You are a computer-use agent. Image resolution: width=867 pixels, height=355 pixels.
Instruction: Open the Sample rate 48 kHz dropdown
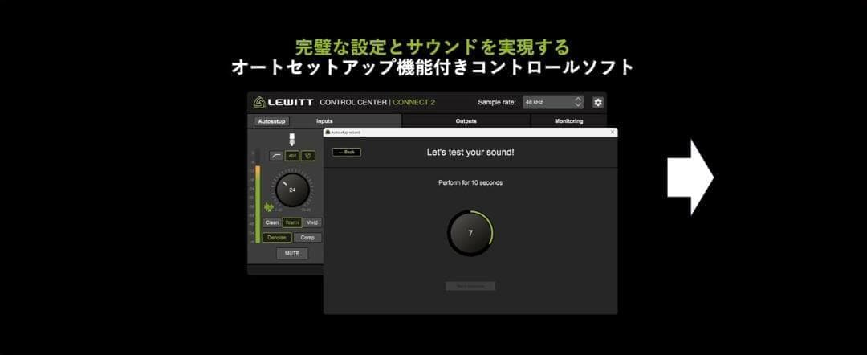(553, 102)
